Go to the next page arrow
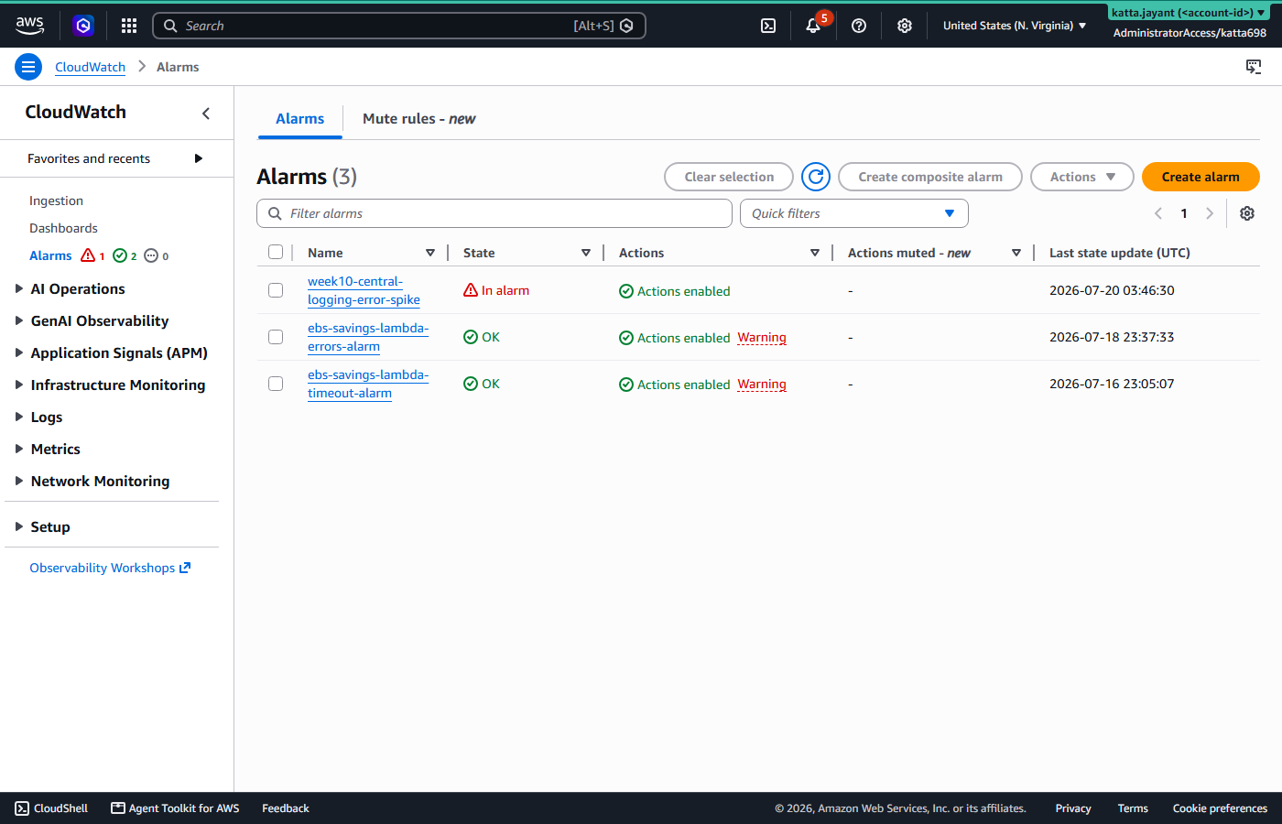Image resolution: width=1282 pixels, height=824 pixels. coord(1210,213)
